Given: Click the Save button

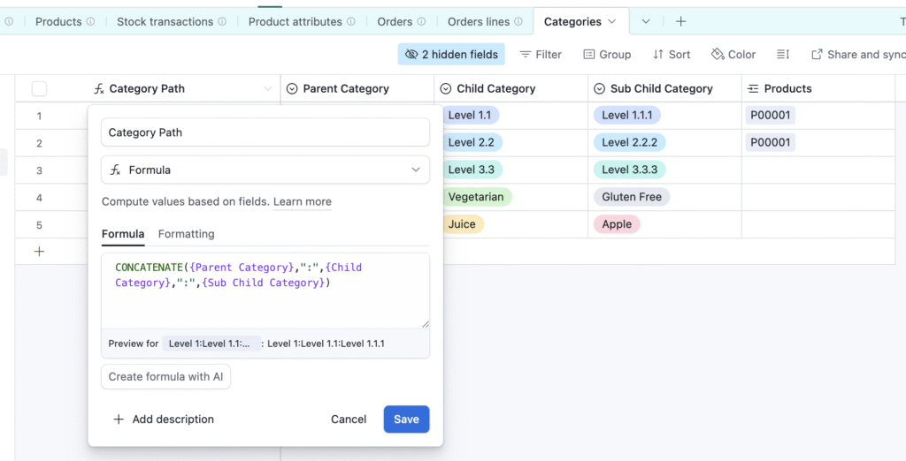Looking at the screenshot, I should [406, 419].
